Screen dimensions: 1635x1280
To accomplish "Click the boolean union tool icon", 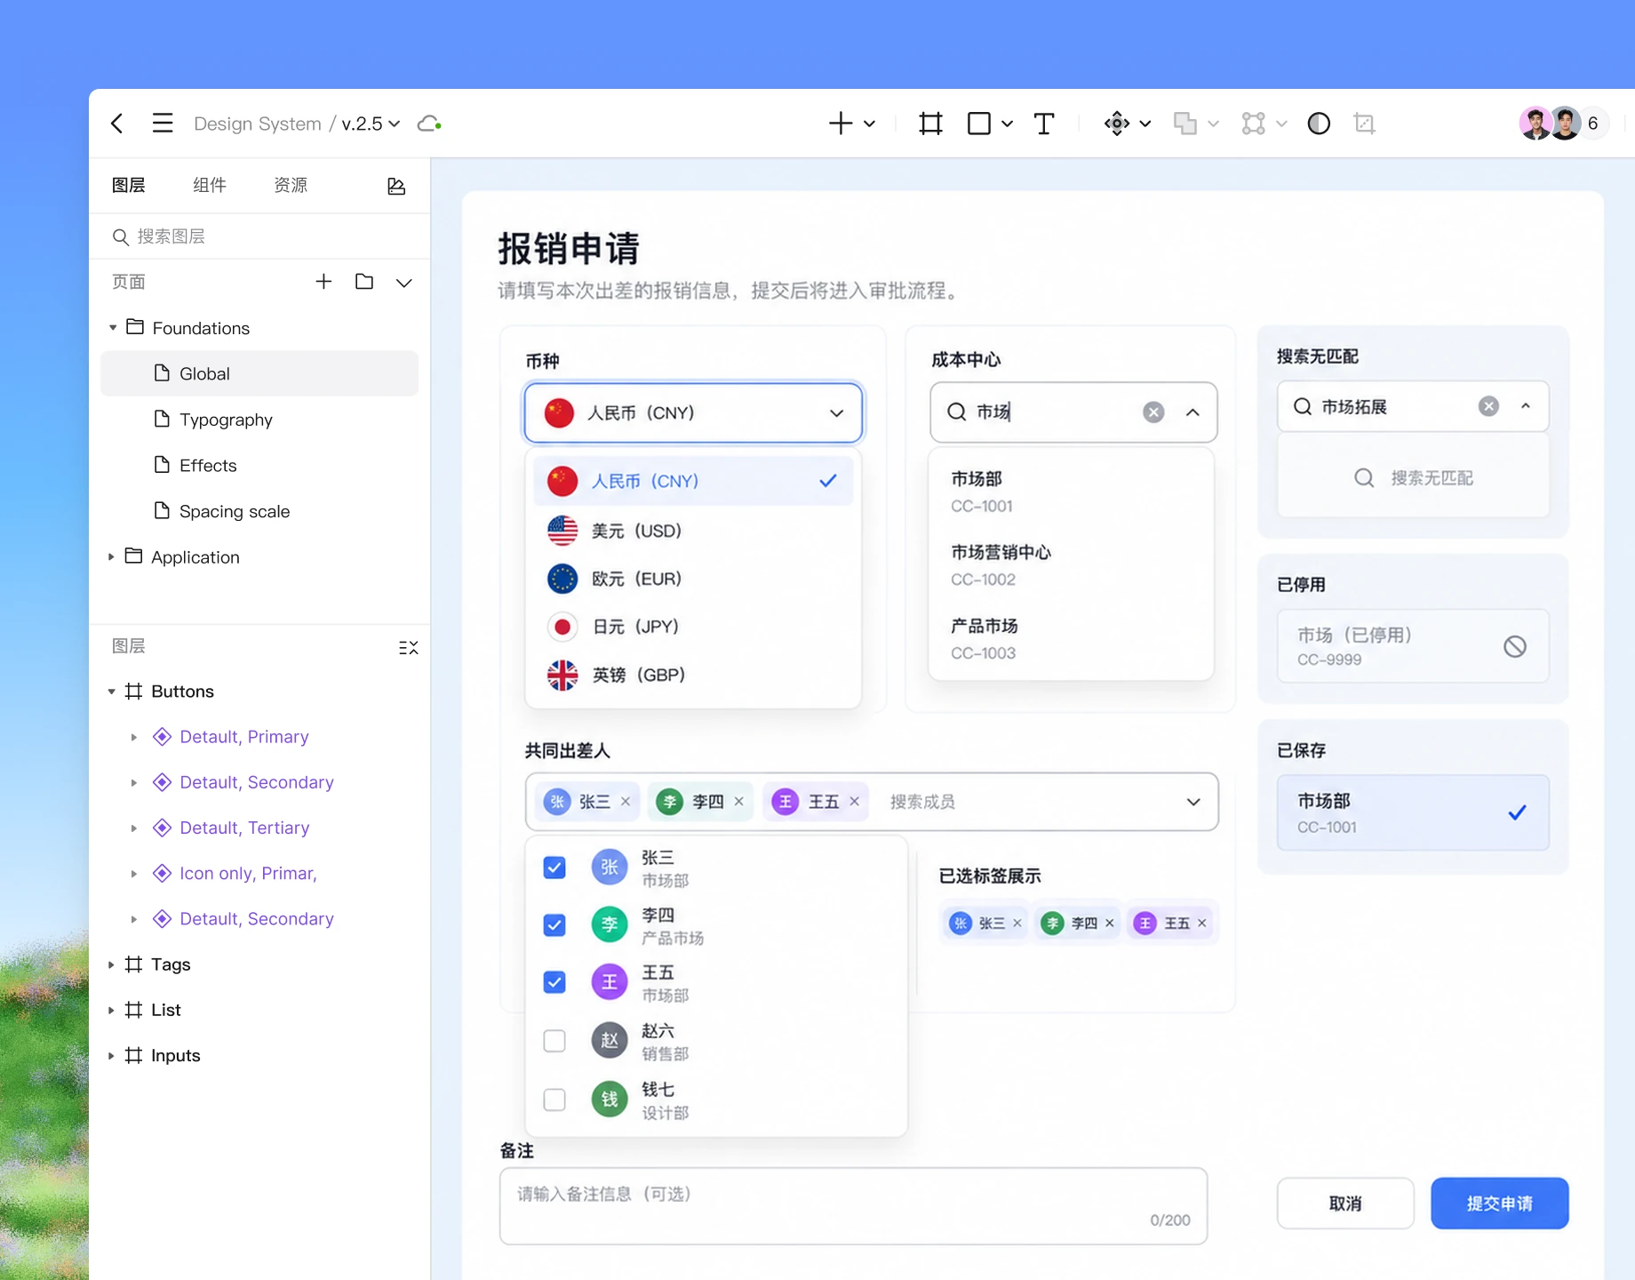I will tap(1185, 124).
